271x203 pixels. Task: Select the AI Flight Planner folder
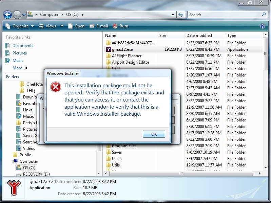[x=127, y=56]
